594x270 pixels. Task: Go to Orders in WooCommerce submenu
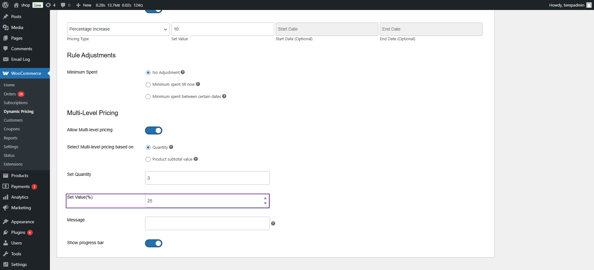pyautogui.click(x=10, y=94)
